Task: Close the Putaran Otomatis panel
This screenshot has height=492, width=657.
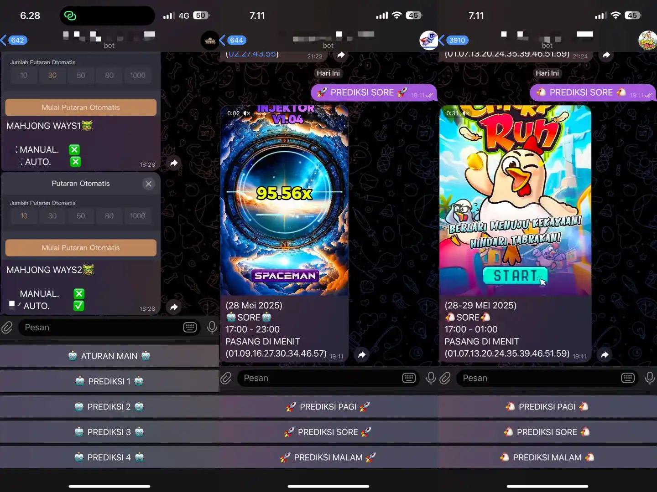Action: (x=148, y=184)
